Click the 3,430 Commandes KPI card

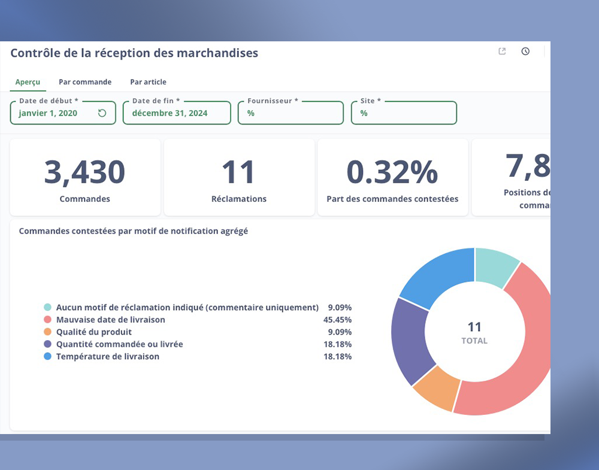pyautogui.click(x=85, y=178)
